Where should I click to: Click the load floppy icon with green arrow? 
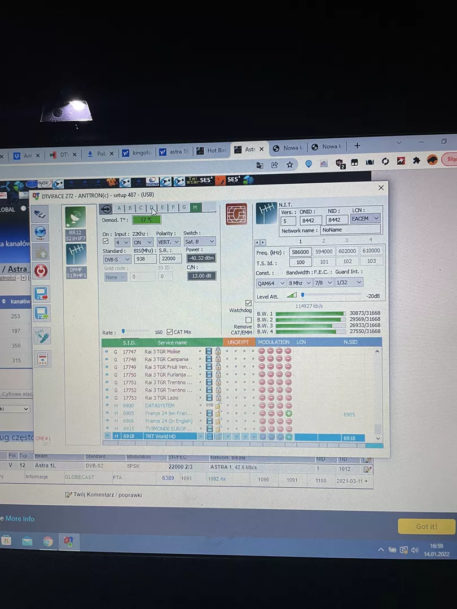pyautogui.click(x=42, y=313)
